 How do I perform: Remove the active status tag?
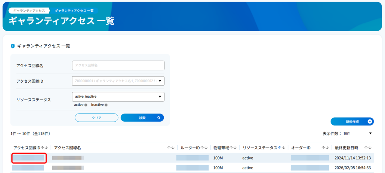pos(86,105)
